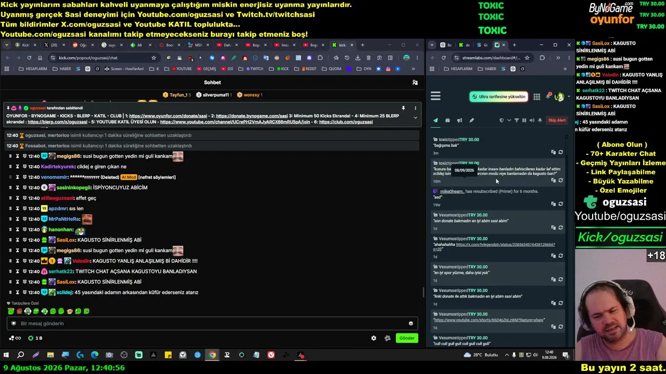
Task: Open the weather widget showing 28°C Bulutlu
Action: click(x=481, y=355)
